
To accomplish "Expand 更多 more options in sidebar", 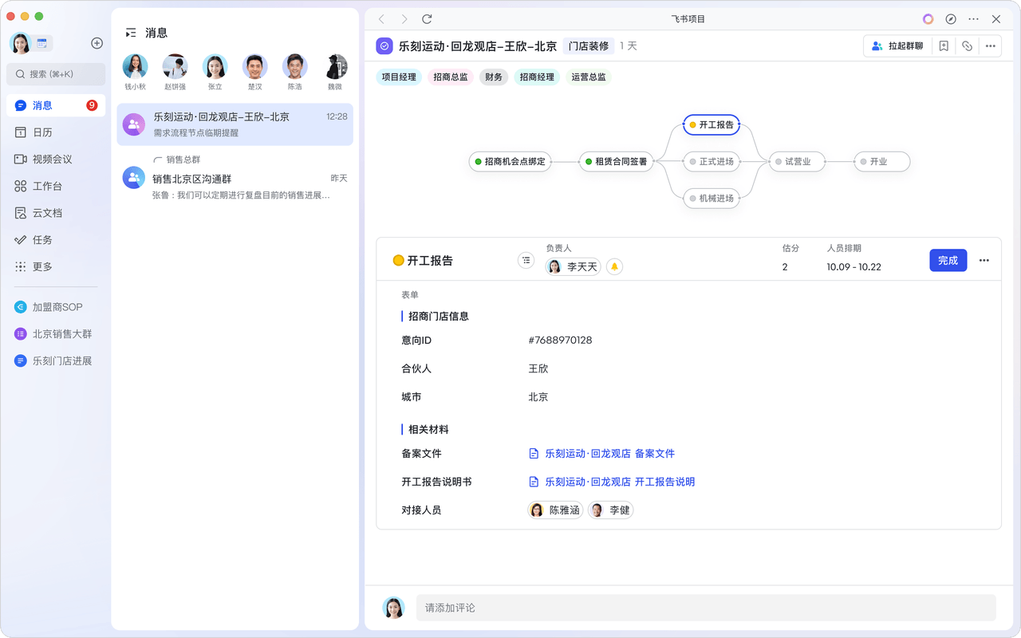I will click(x=56, y=266).
